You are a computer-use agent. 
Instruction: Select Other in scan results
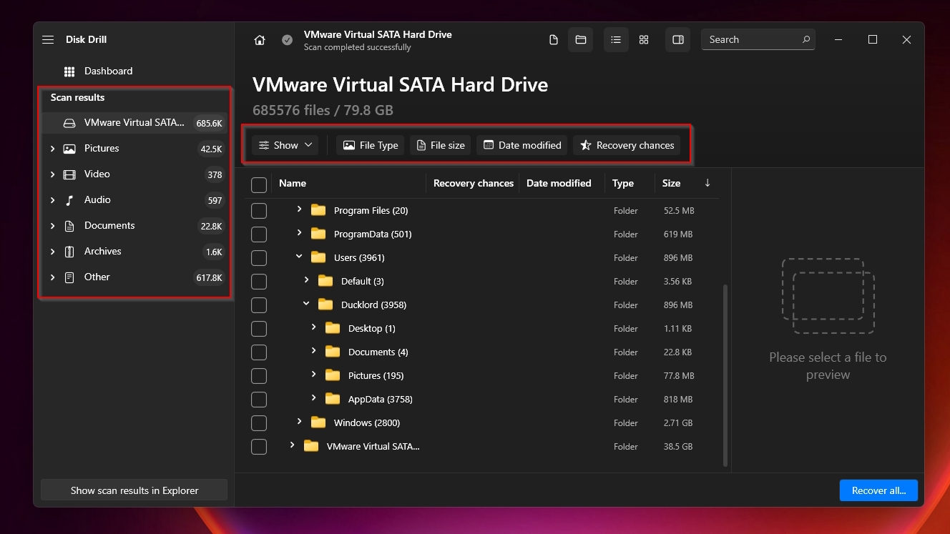(x=134, y=277)
